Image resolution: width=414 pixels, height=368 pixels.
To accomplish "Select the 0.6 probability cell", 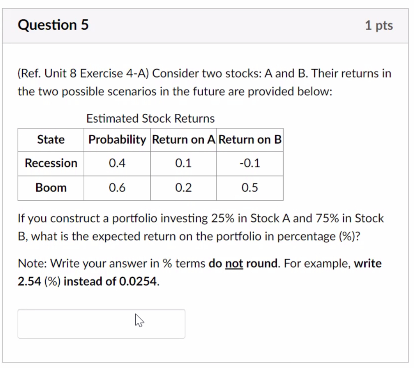I will point(117,188).
